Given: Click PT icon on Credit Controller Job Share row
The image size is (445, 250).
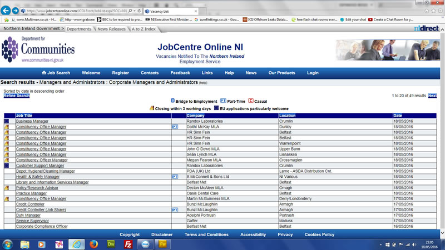Looking at the screenshot, I should (x=175, y=210).
